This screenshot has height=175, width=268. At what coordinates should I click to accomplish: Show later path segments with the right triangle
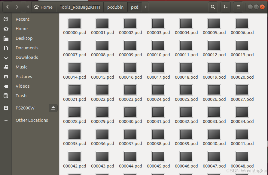point(146,7)
